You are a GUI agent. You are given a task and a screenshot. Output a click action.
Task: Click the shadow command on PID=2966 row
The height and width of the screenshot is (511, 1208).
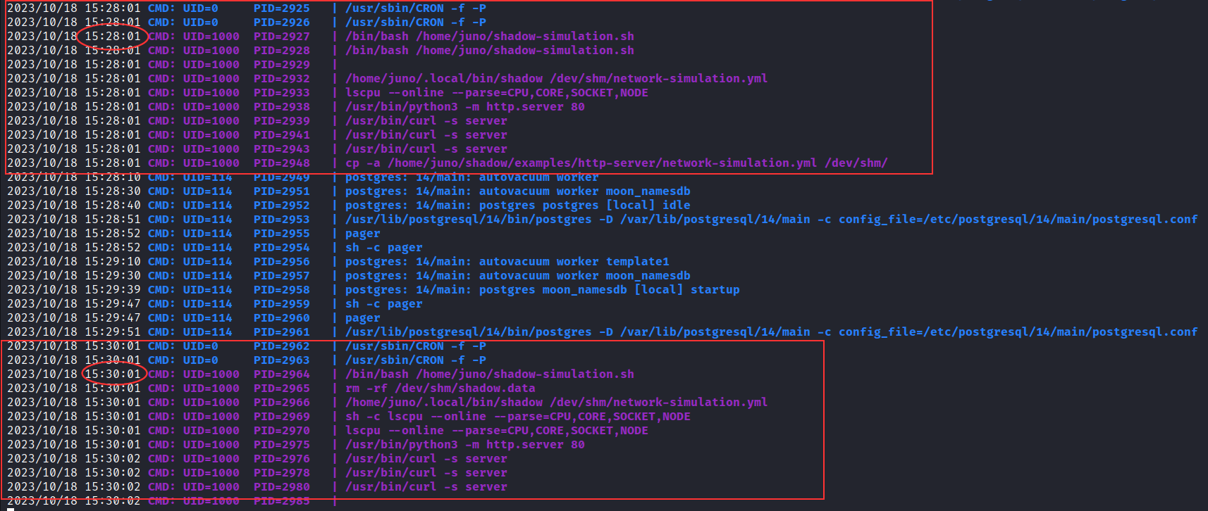(556, 403)
